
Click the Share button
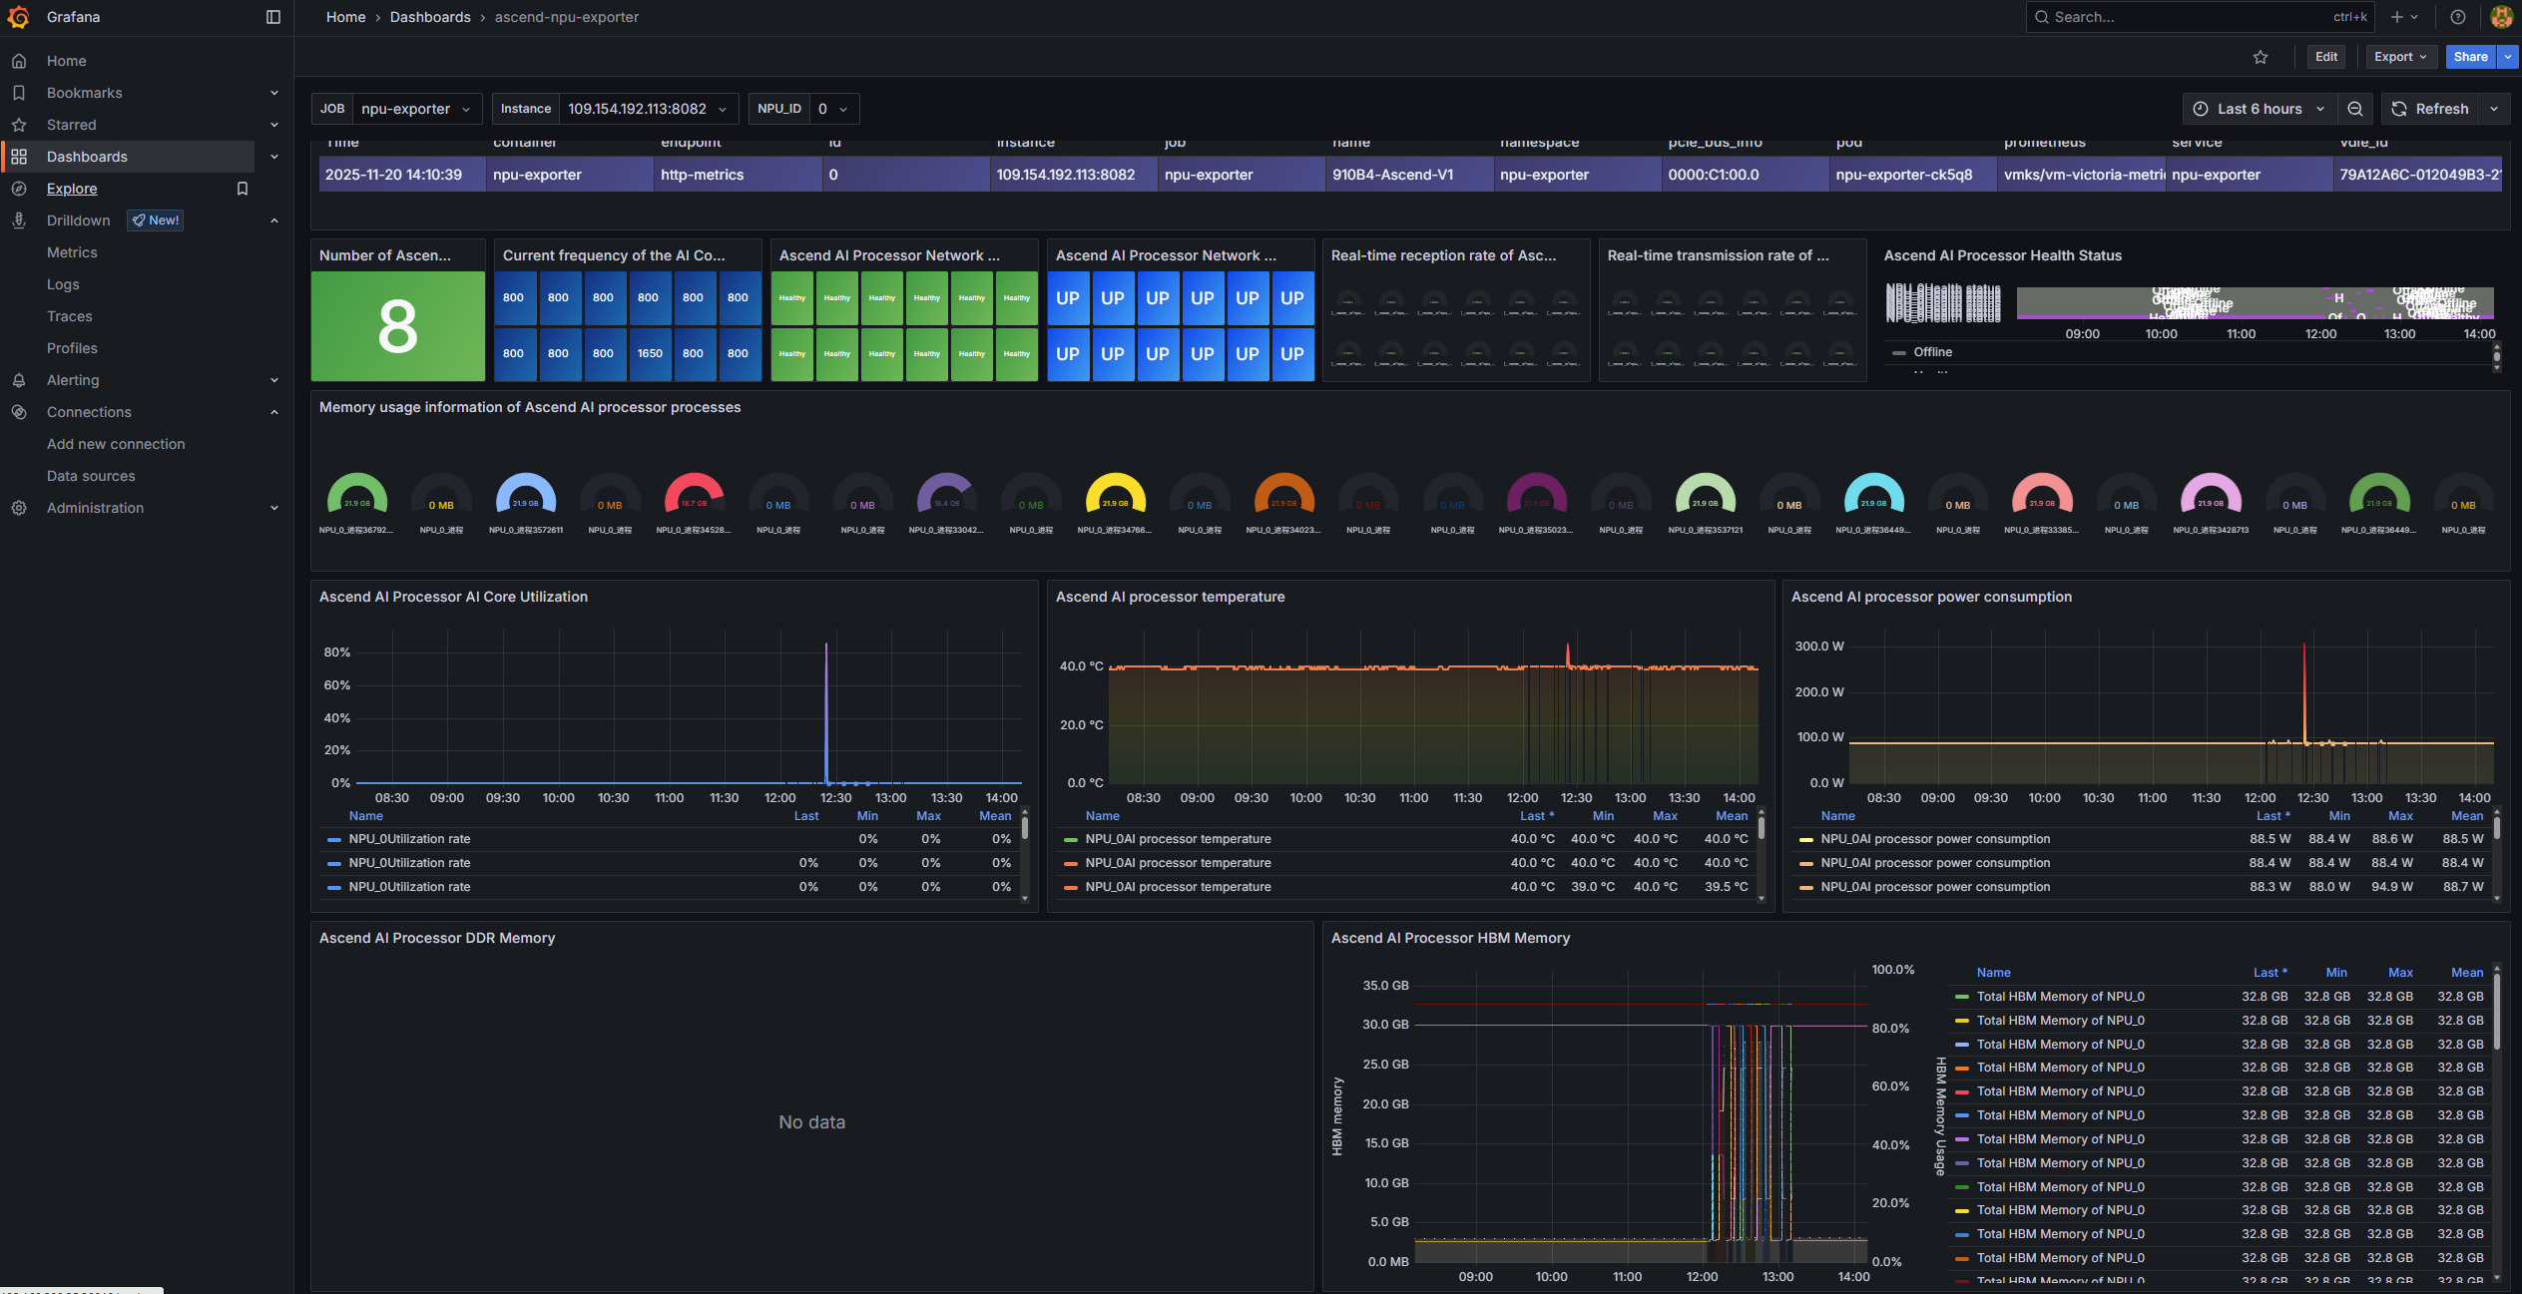click(x=2470, y=57)
